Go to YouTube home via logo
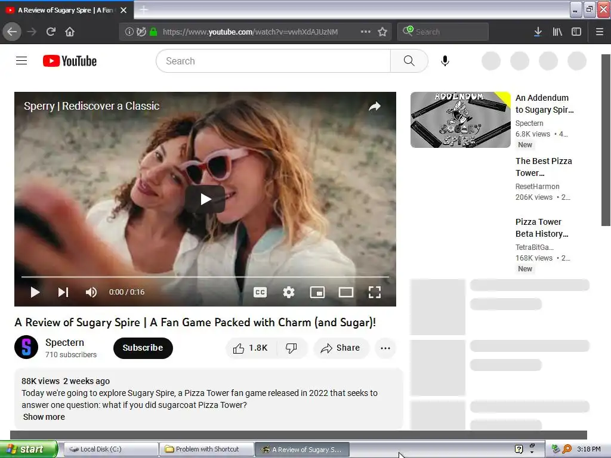This screenshot has width=611, height=458. pos(70,61)
